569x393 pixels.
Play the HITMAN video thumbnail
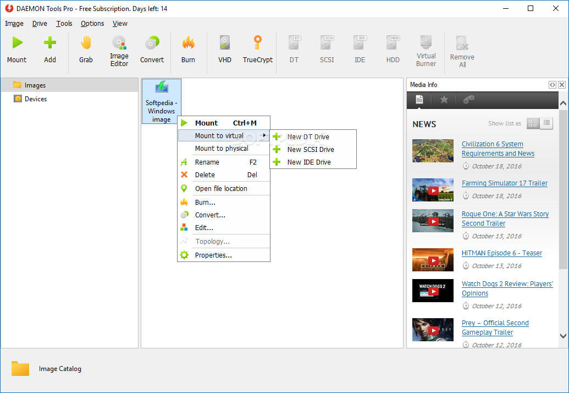click(433, 260)
